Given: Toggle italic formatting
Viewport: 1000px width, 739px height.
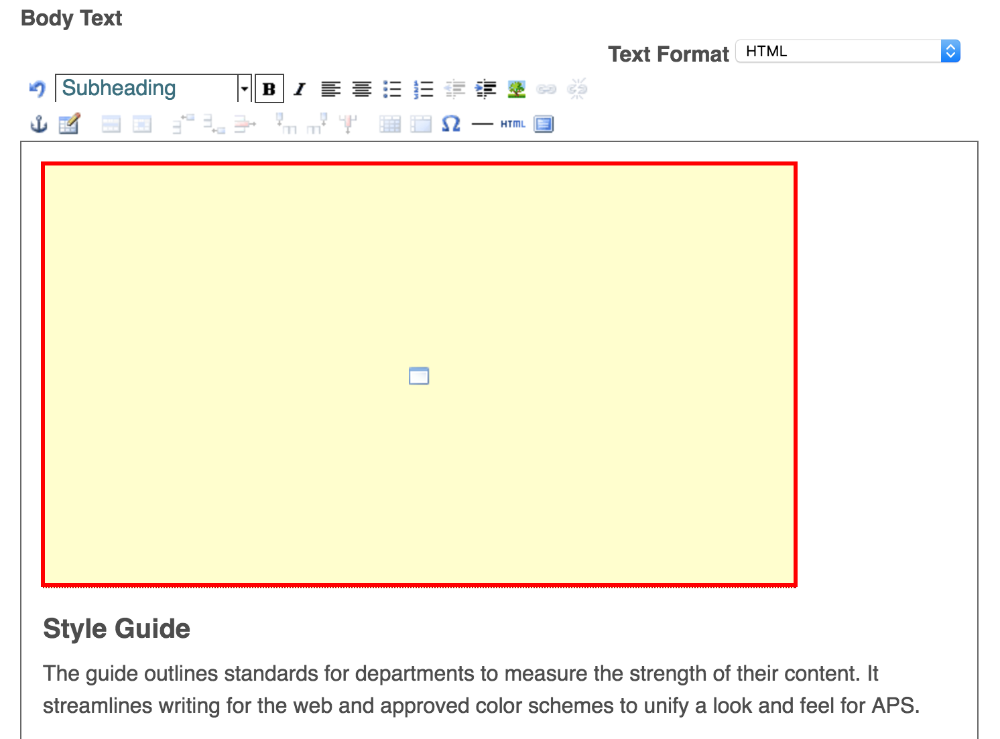Looking at the screenshot, I should tap(300, 88).
